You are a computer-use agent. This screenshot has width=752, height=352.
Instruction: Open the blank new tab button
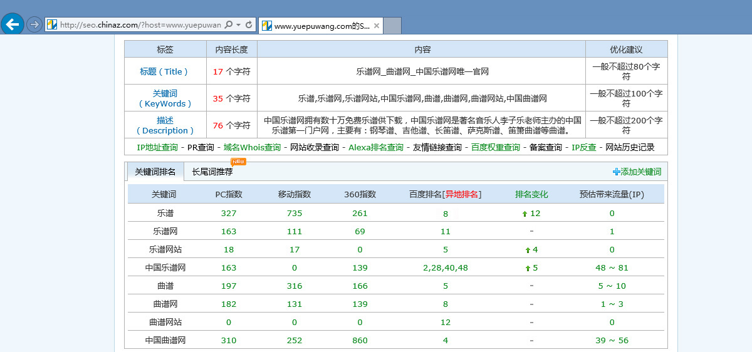click(x=392, y=26)
